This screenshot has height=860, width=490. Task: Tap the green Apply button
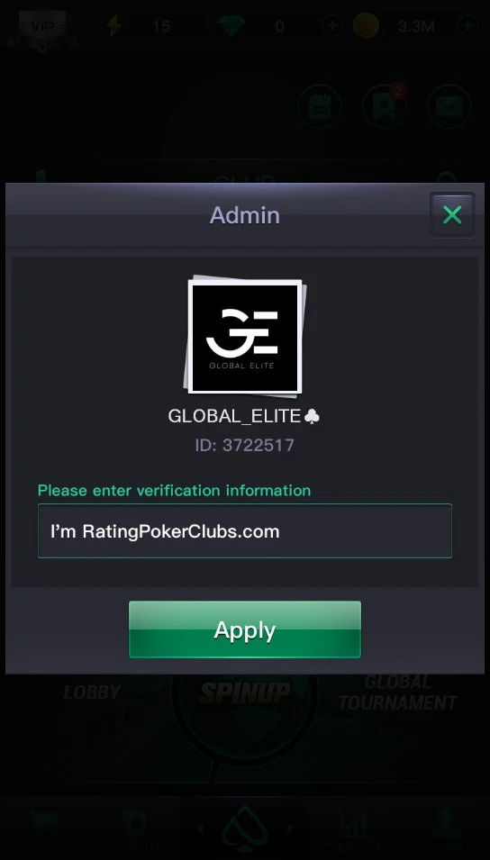tap(245, 629)
